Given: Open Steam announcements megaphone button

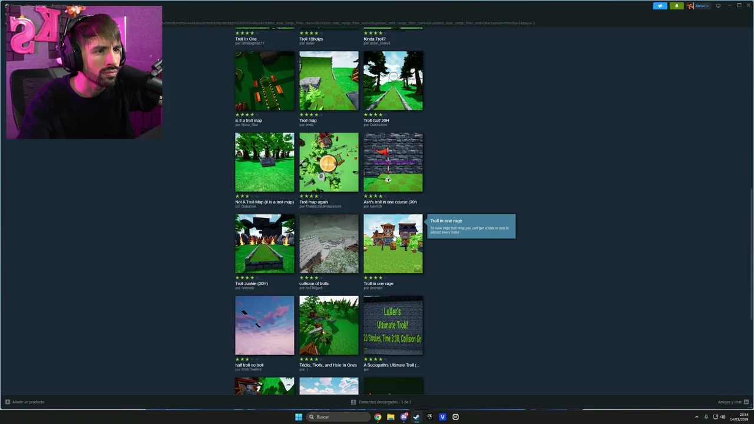Looking at the screenshot, I should click(660, 6).
